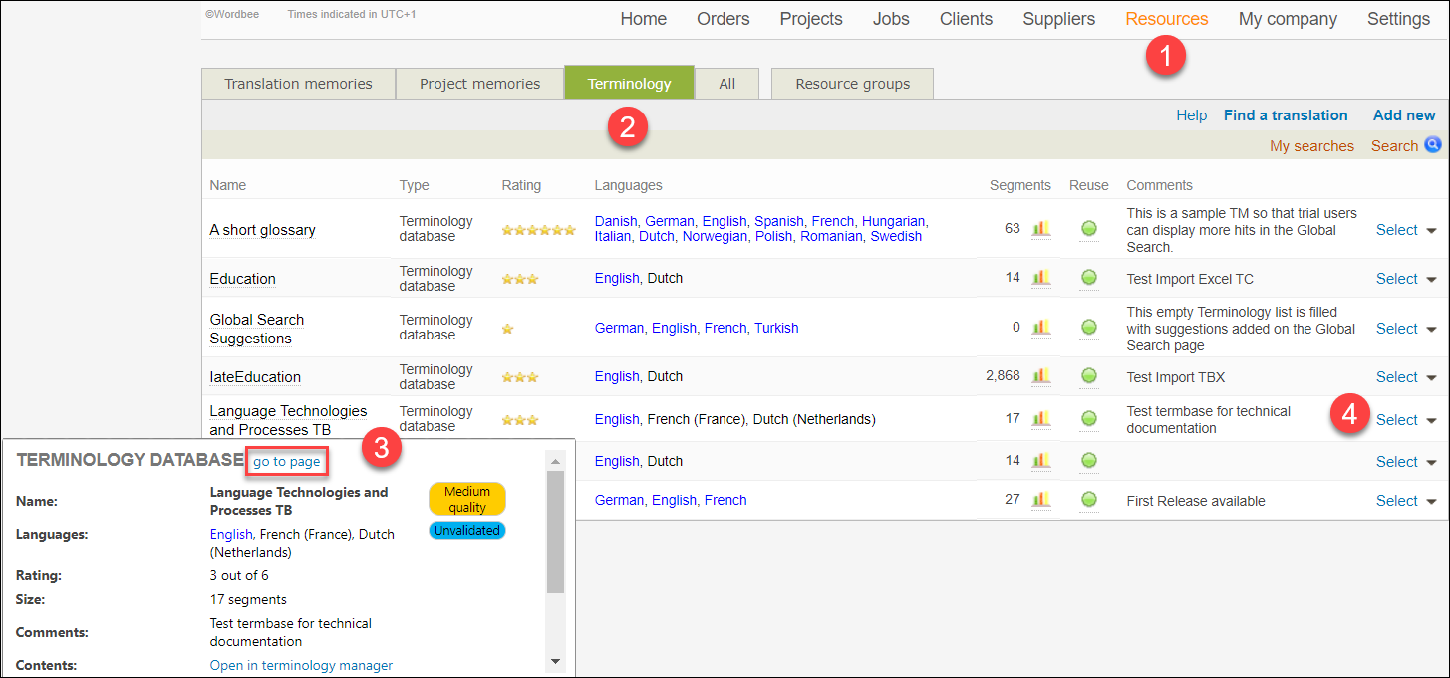Click the Search magnifier icon
This screenshot has width=1450, height=678.
(1433, 145)
